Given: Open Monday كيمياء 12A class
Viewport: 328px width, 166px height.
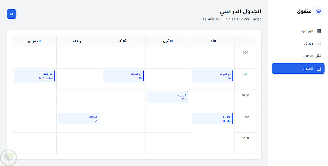Looking at the screenshot, I should point(168,97).
